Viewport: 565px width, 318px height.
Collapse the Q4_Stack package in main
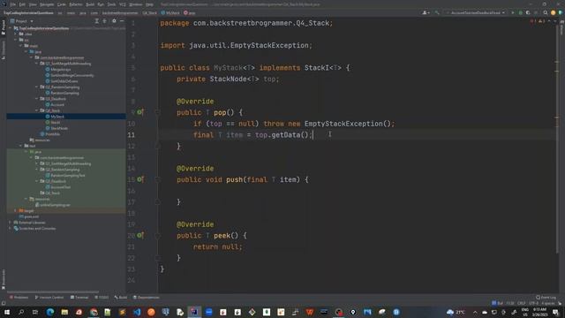(x=37, y=110)
